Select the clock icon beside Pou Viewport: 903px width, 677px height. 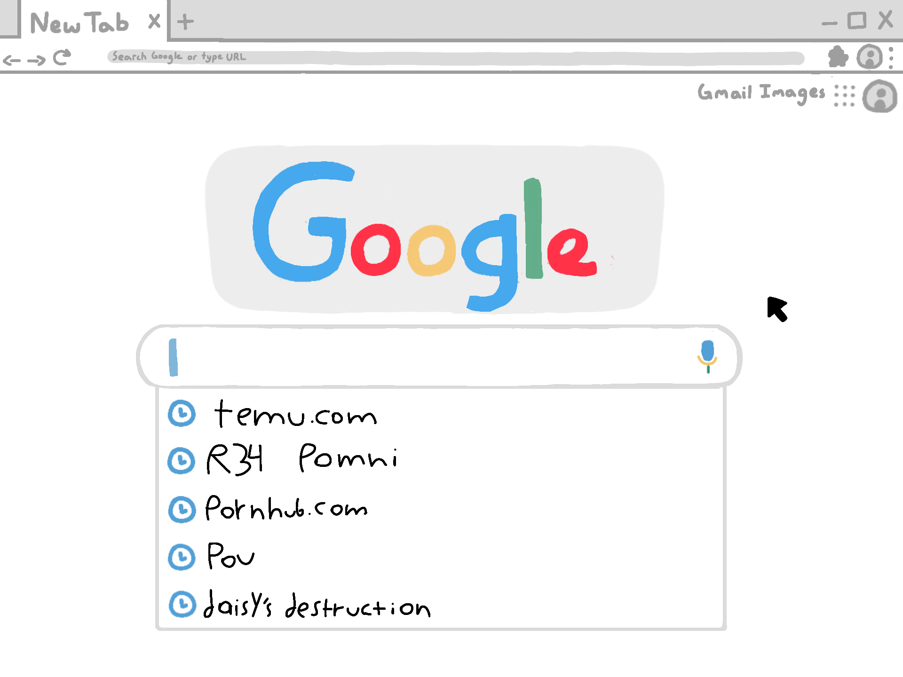click(182, 557)
